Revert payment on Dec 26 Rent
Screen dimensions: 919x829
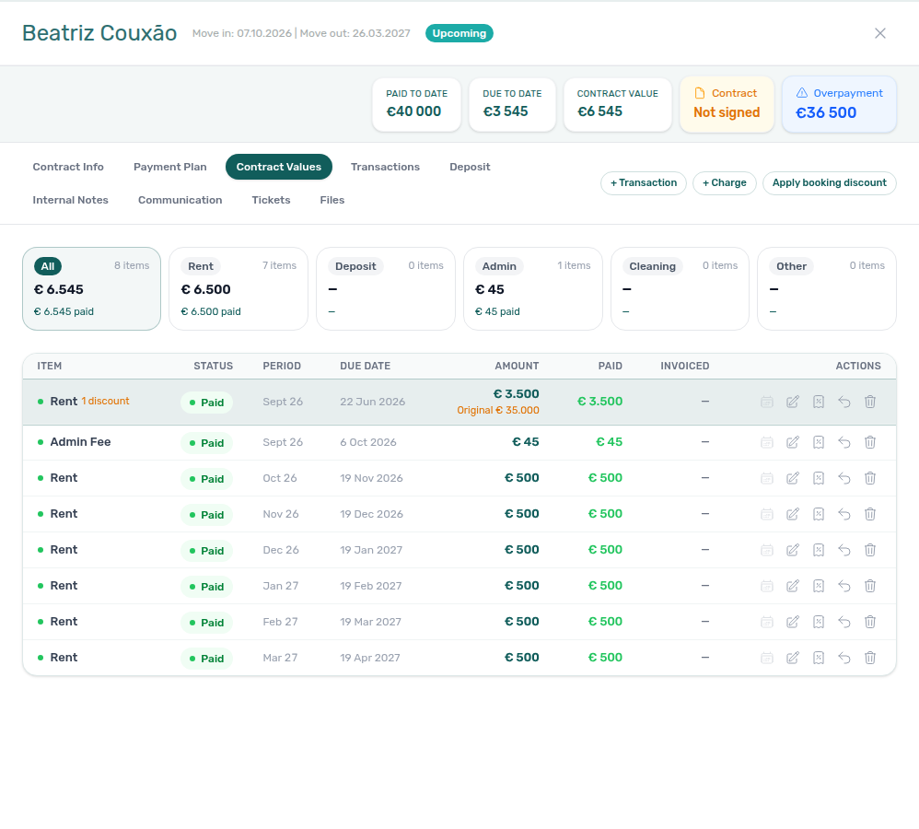pyautogui.click(x=844, y=549)
